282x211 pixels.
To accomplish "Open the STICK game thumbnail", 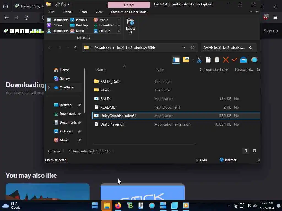I will (142, 191).
